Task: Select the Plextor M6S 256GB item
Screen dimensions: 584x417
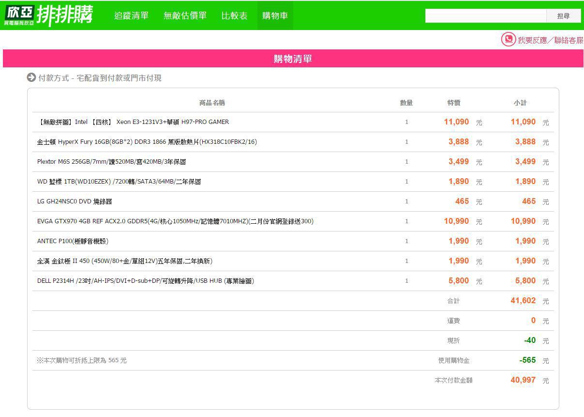Action: [x=112, y=162]
